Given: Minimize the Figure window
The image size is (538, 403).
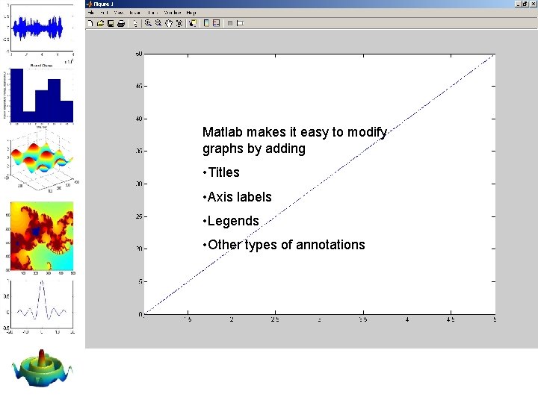Looking at the screenshot, I should (518, 4).
